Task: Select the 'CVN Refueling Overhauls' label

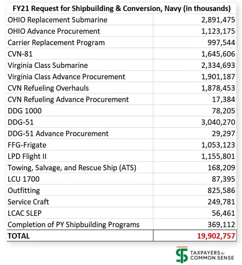Action: (x=48, y=88)
